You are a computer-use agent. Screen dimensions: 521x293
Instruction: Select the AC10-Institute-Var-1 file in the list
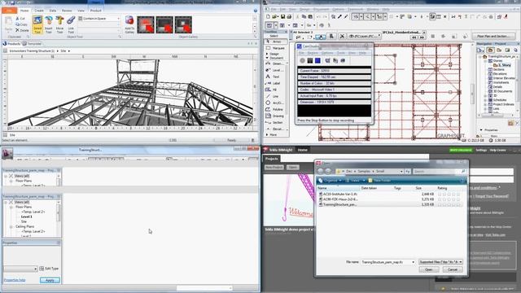click(392, 194)
